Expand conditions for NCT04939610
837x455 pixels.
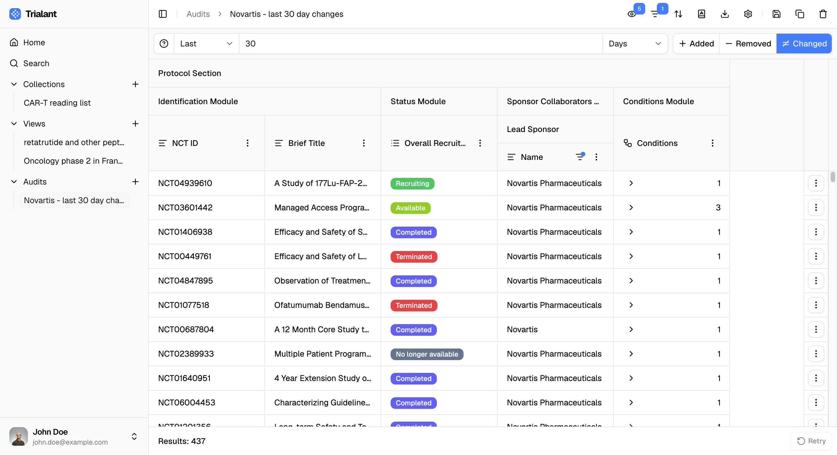[x=631, y=183]
